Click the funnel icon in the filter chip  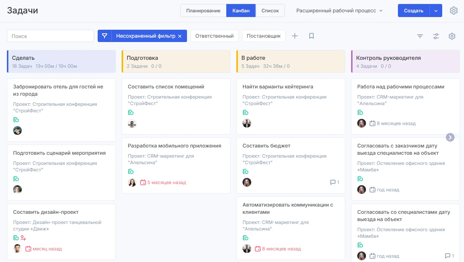105,36
